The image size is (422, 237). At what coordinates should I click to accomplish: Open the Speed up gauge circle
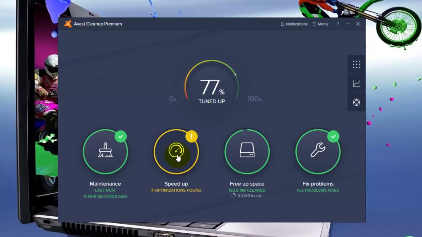[x=176, y=151]
